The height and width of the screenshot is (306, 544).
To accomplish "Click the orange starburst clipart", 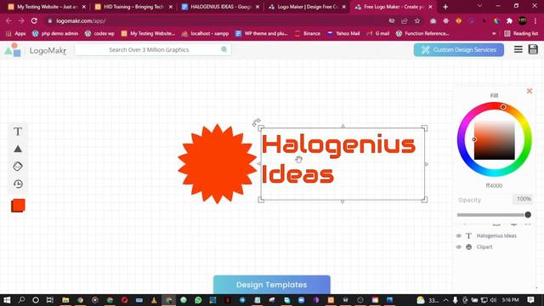I will click(x=218, y=164).
